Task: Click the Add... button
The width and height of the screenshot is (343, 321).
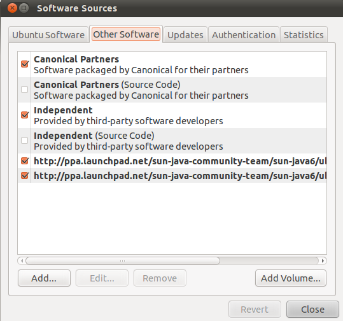Action: pos(44,278)
